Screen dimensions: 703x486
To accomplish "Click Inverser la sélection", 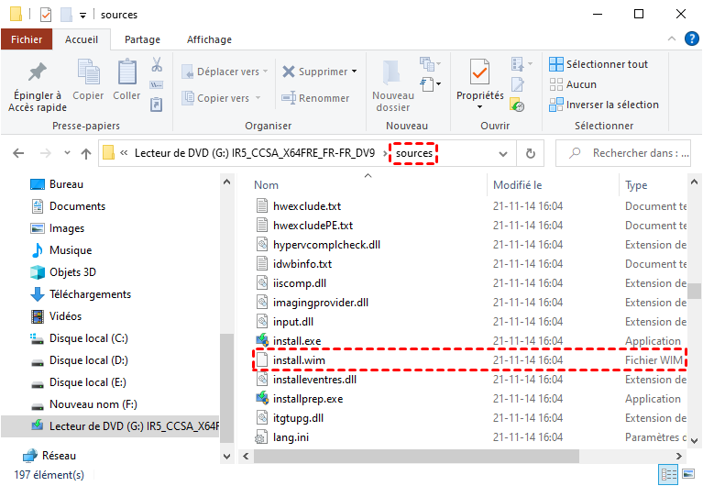I will coord(604,105).
